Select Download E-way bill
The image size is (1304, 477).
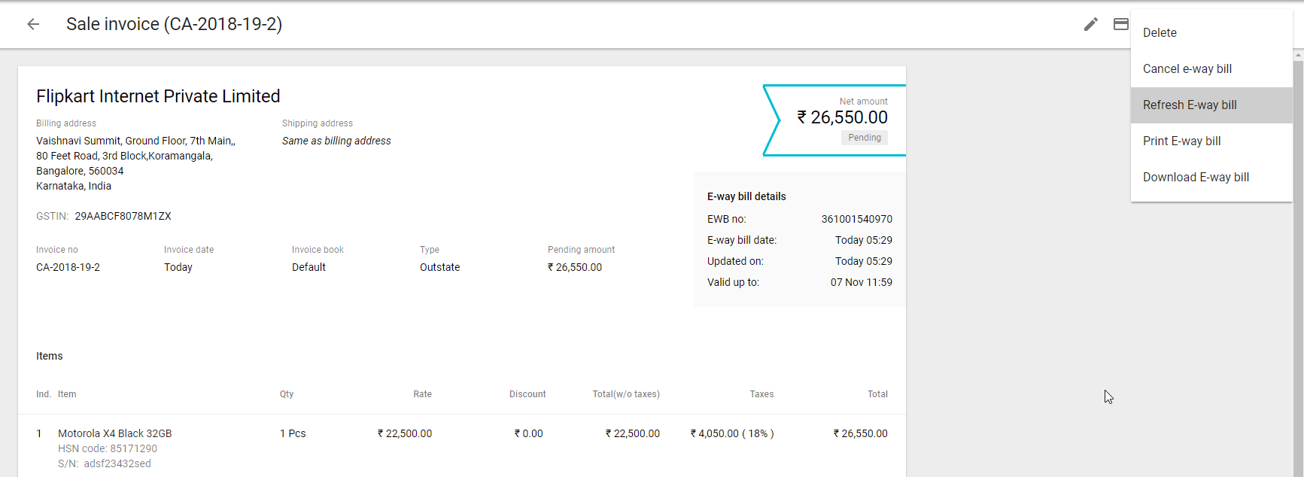1211,178
